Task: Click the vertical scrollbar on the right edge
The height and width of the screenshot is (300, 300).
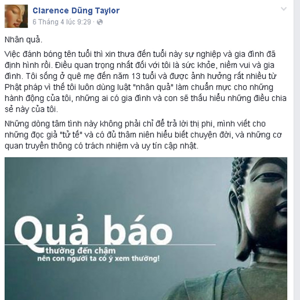Action: click(297, 150)
